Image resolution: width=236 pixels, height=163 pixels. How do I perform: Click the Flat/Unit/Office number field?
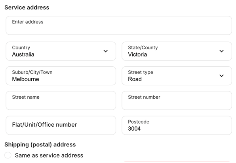pyautogui.click(x=61, y=125)
